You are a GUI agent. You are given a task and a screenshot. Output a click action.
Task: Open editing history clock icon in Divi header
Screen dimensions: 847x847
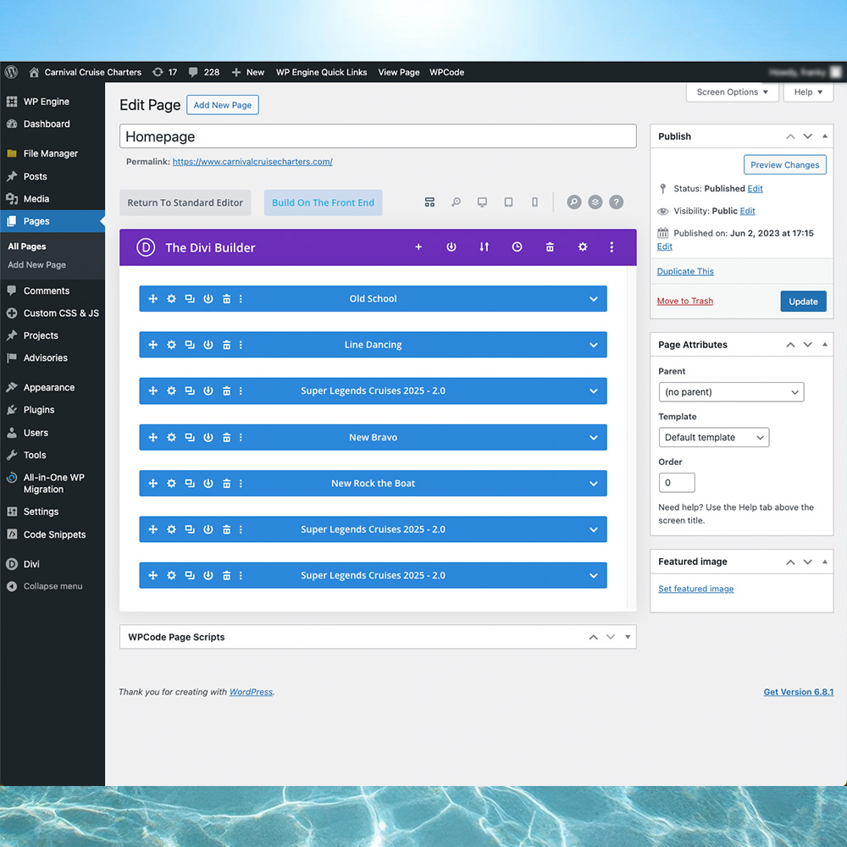click(x=517, y=246)
